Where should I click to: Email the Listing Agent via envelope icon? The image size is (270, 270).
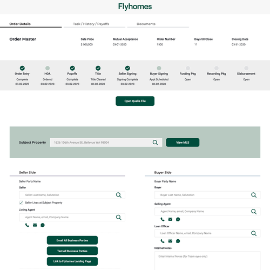tap(35, 225)
